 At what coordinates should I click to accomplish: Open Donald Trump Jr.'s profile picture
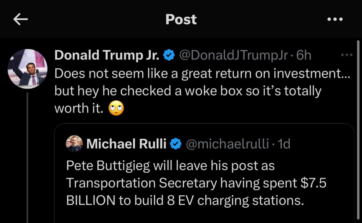(x=27, y=69)
